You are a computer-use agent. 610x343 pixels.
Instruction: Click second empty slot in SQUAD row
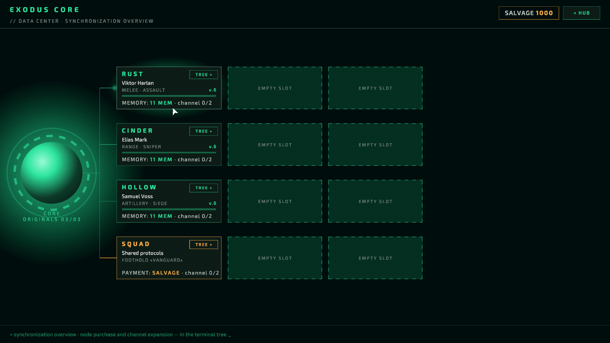[375, 258]
